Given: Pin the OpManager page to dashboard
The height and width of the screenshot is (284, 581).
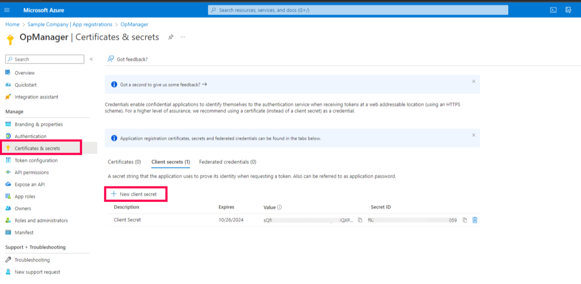Looking at the screenshot, I should [x=171, y=37].
